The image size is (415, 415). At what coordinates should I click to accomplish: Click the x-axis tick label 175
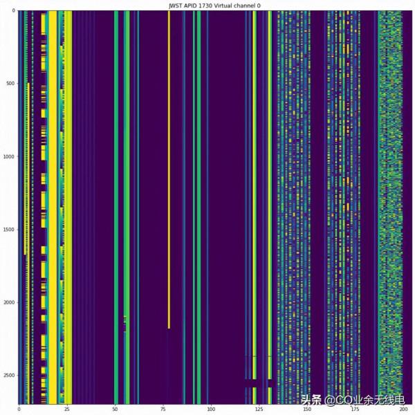pyautogui.click(x=355, y=409)
